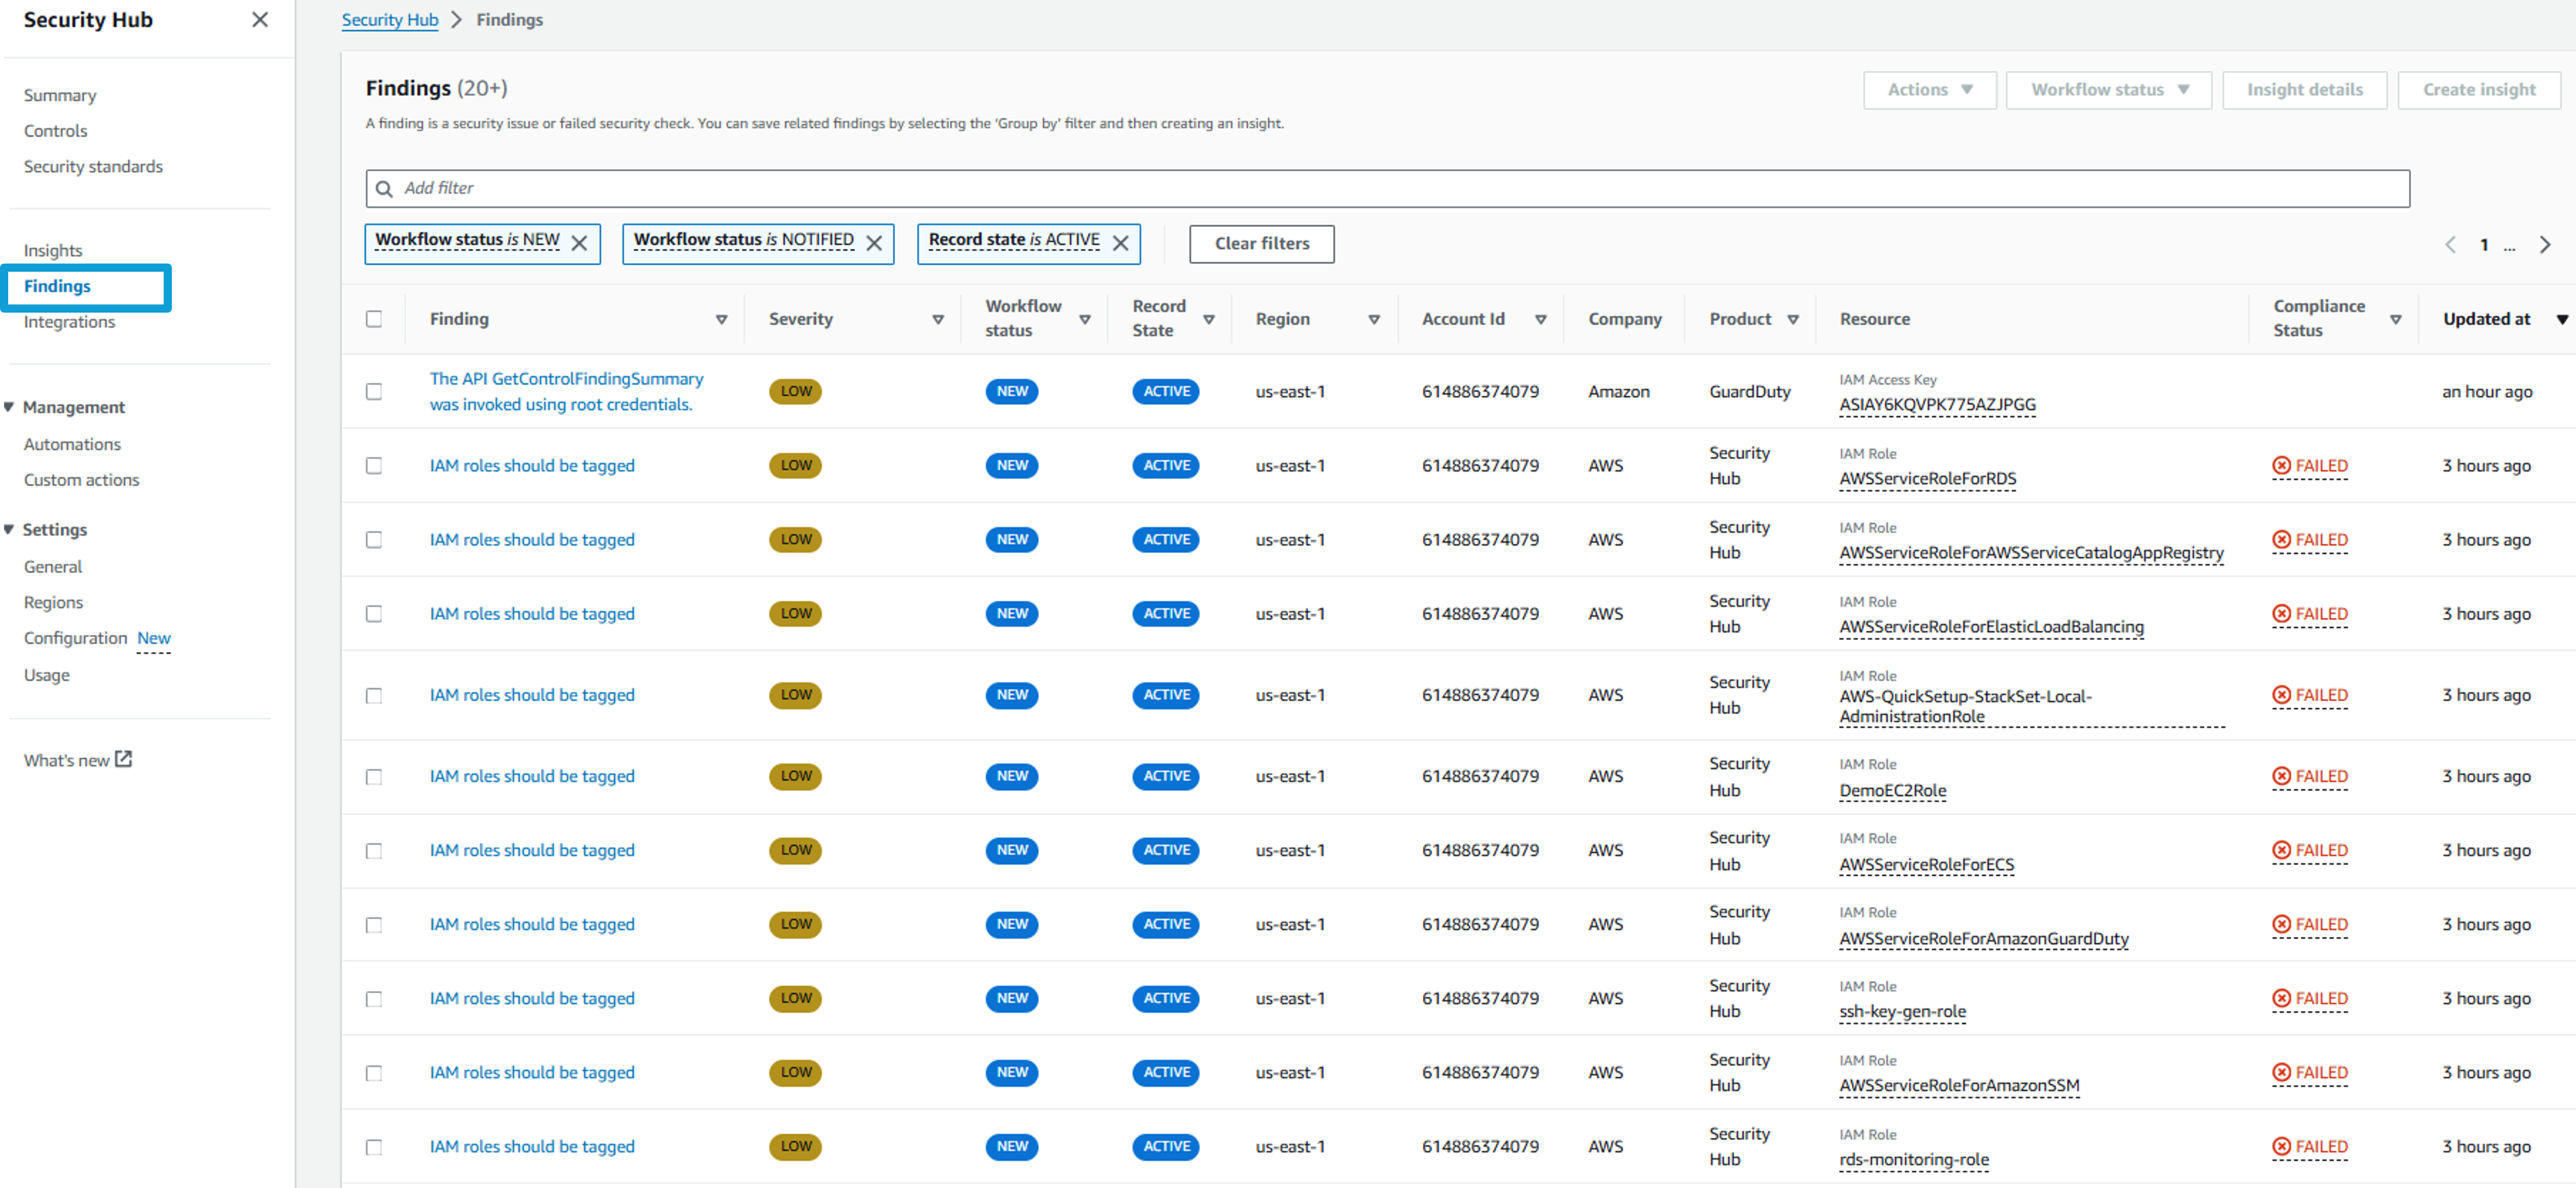Open Regions settings in the sidebar
Viewport: 2576px width, 1188px height.
[x=53, y=602]
